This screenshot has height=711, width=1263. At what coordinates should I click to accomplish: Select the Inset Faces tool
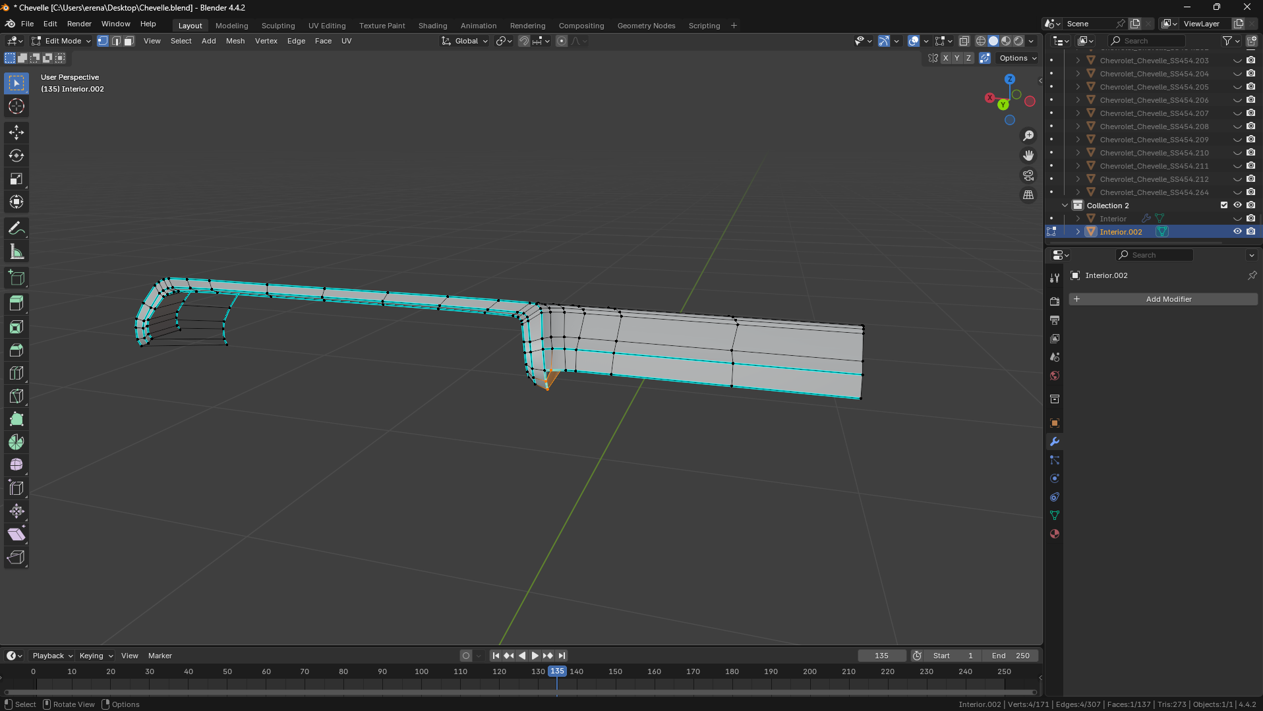[16, 327]
